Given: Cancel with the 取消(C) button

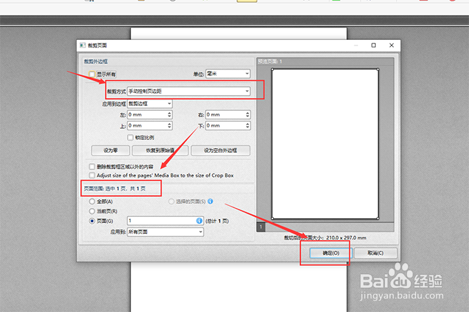Looking at the screenshot, I should click(375, 253).
